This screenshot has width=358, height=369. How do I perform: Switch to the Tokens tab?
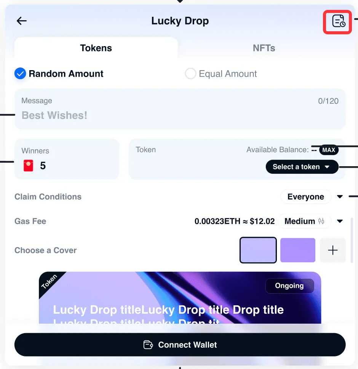96,48
